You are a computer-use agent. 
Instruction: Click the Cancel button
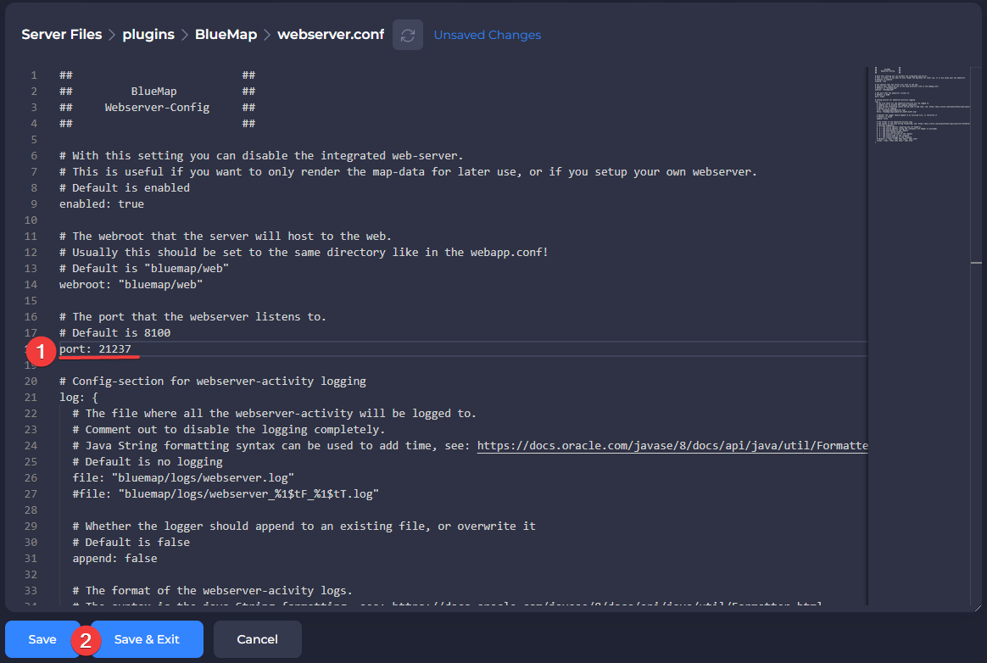point(257,639)
